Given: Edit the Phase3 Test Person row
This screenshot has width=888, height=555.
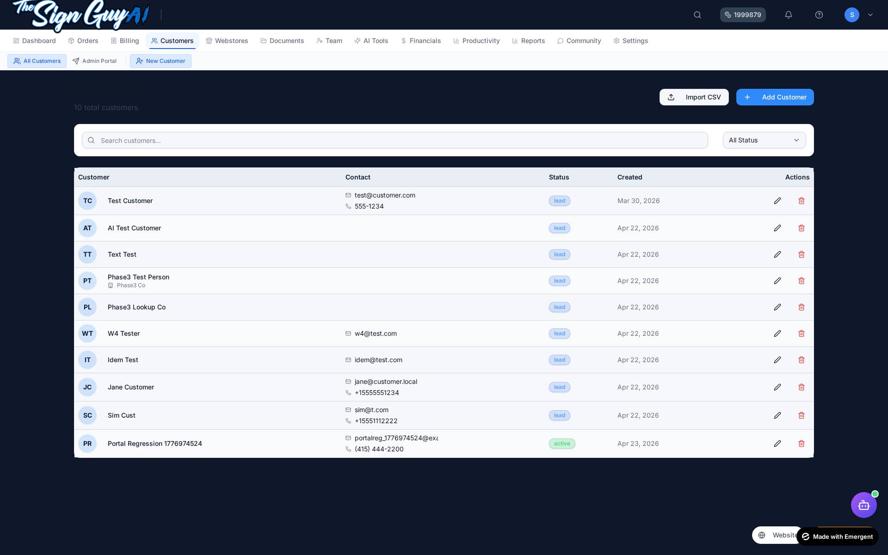Looking at the screenshot, I should pos(777,281).
